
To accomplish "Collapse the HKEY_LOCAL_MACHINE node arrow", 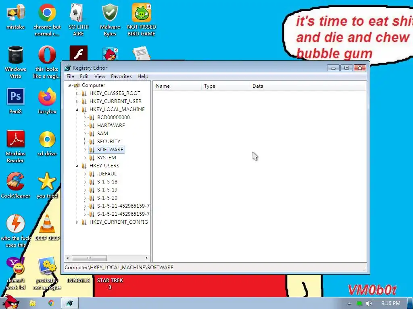I will [x=77, y=109].
